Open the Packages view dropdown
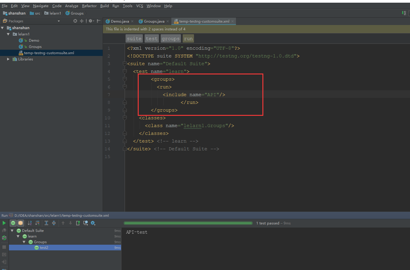 pos(59,21)
